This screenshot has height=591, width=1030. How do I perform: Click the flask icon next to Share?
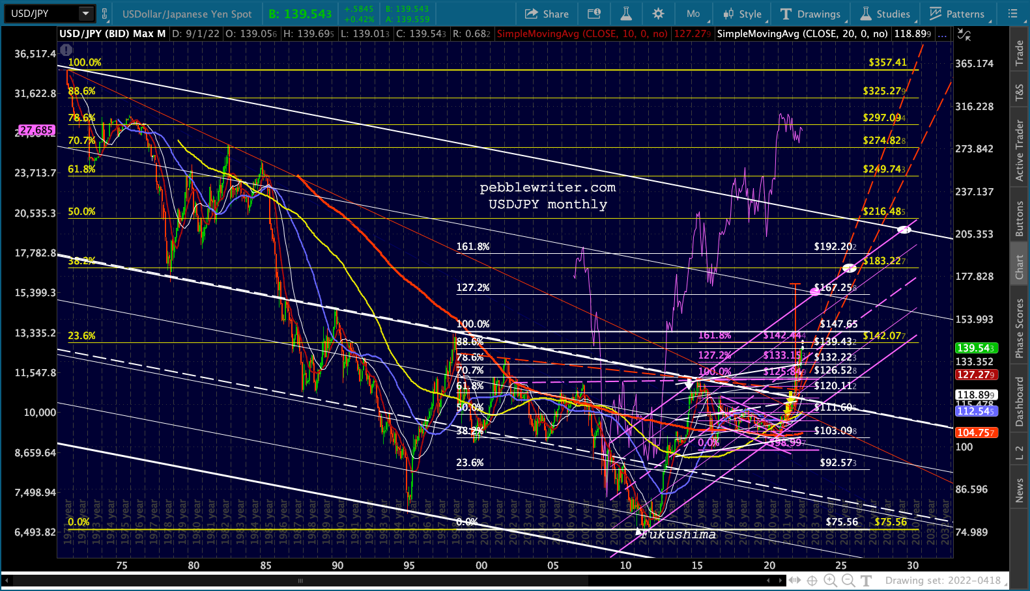pos(625,14)
